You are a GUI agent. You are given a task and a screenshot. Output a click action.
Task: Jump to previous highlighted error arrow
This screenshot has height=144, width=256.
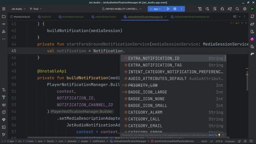(242, 23)
